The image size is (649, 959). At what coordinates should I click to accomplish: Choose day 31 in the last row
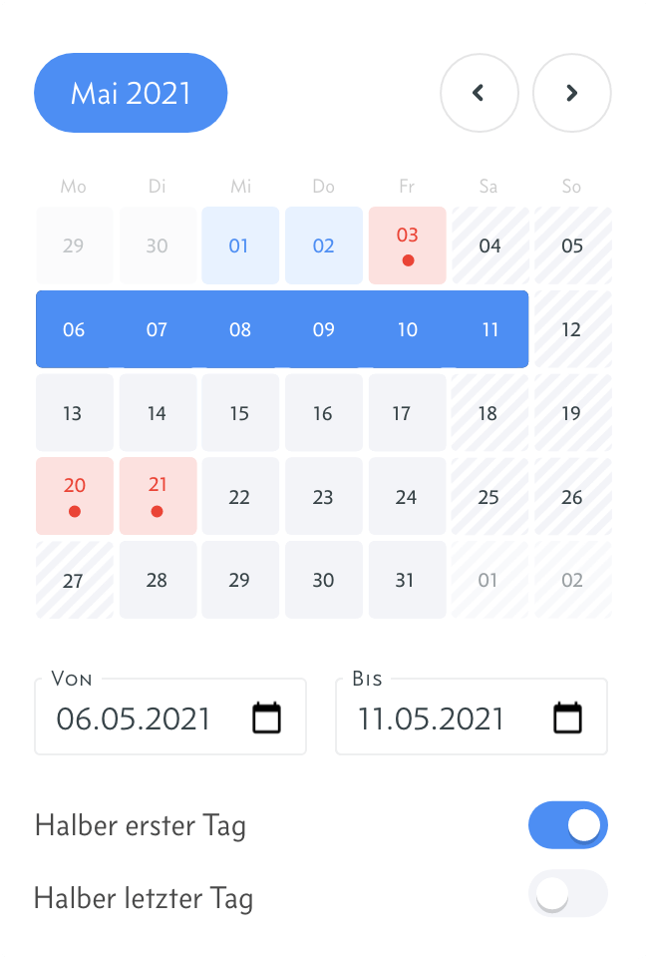pos(407,579)
